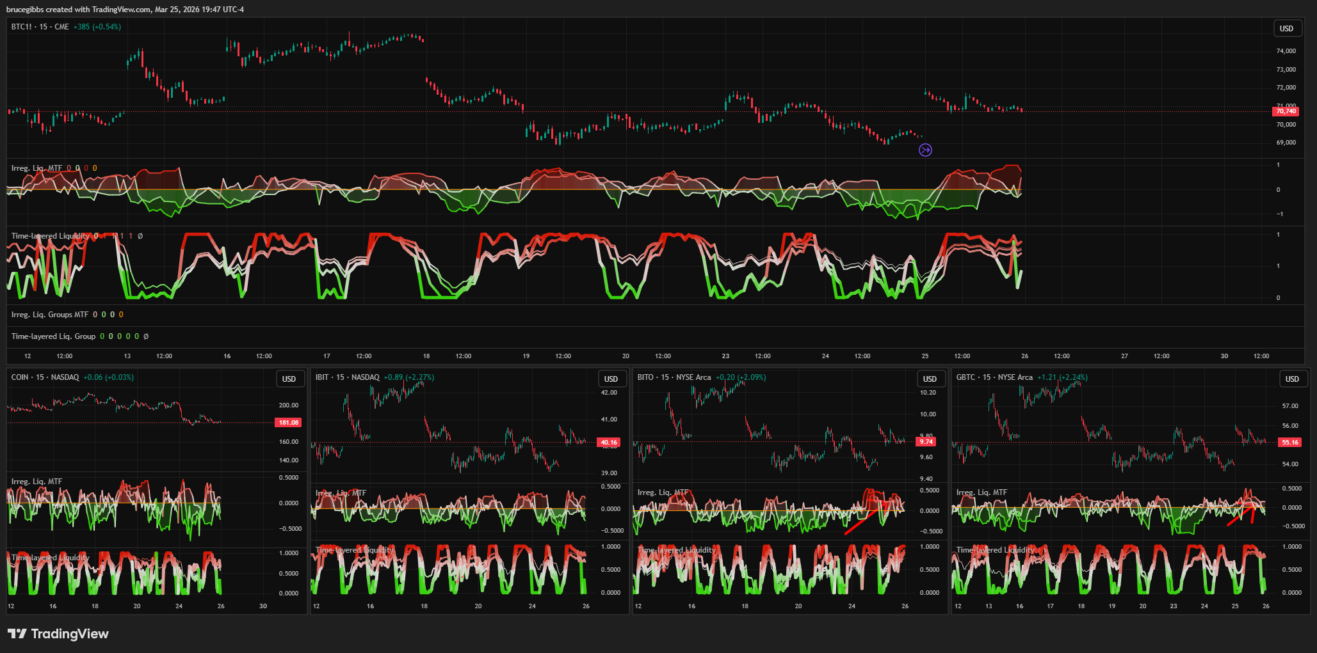
Task: Click date 25 on the main chart time axis
Action: [925, 356]
